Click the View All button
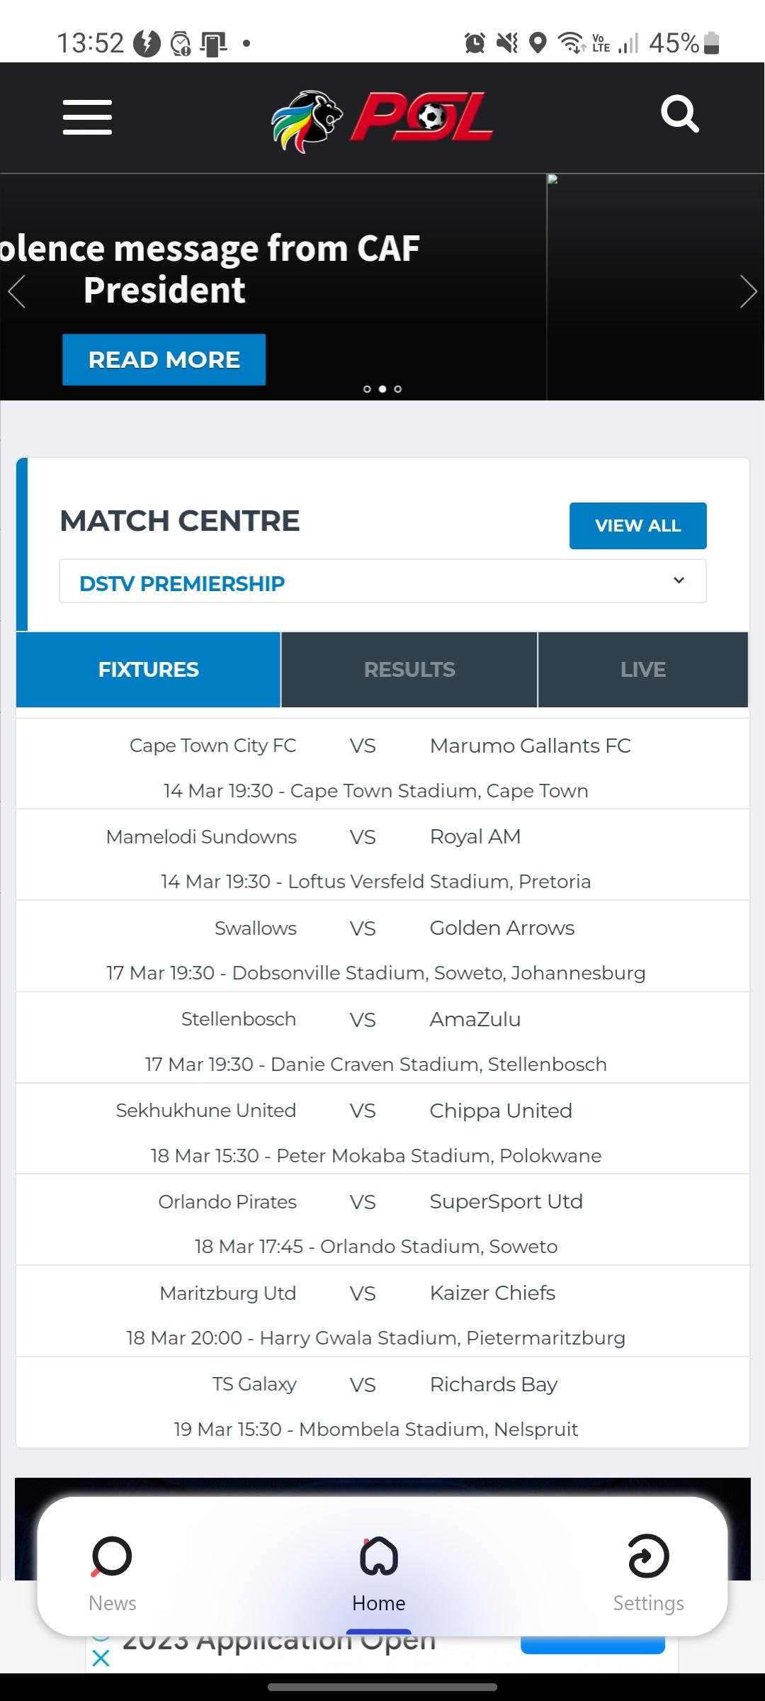The width and height of the screenshot is (765, 1701). (x=638, y=526)
